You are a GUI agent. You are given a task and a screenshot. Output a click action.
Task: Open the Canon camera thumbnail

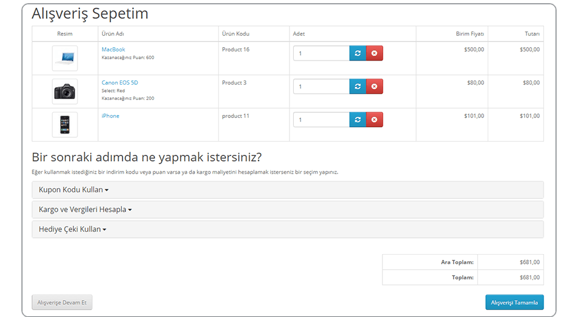(x=65, y=91)
